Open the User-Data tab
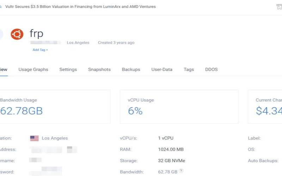This screenshot has height=176, width=282. coord(162,69)
